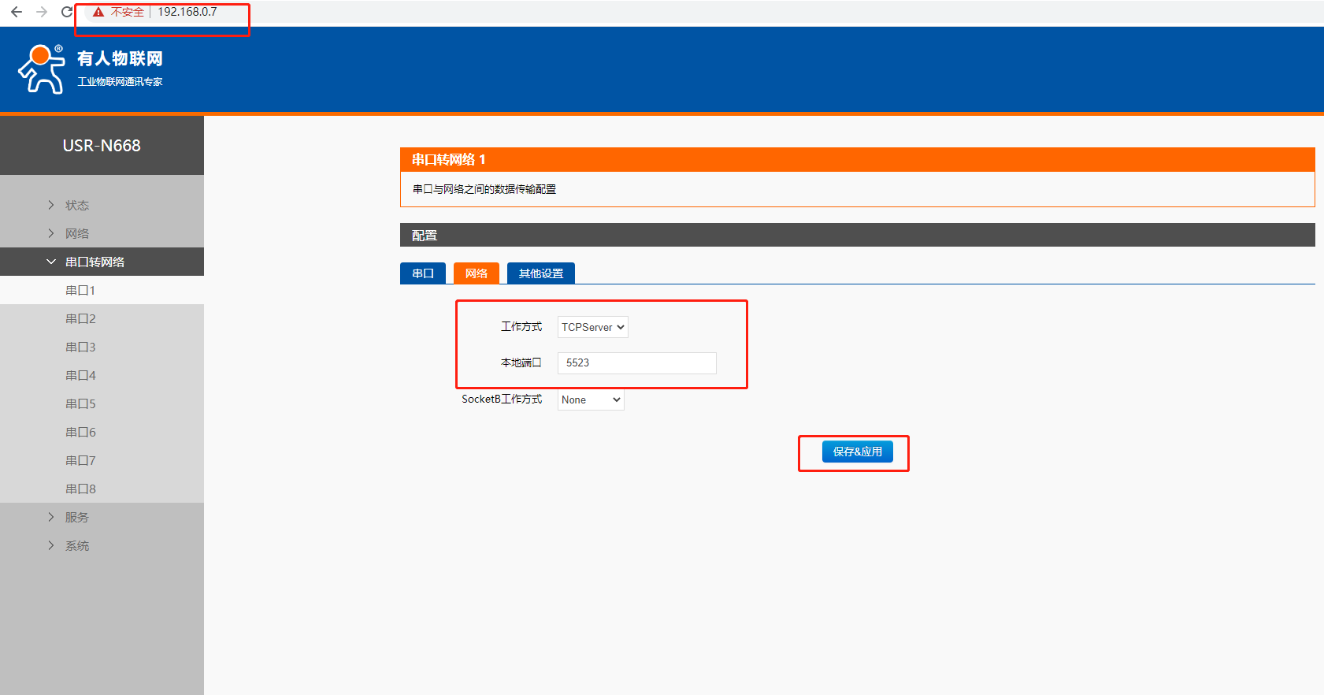The image size is (1324, 695).
Task: Open the 工作方式 TCPServer dropdown
Action: click(592, 327)
